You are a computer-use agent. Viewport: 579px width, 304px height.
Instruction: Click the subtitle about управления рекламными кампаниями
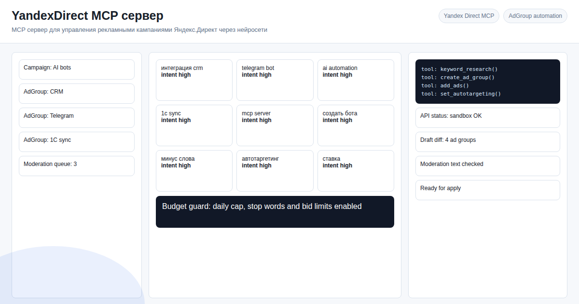click(139, 30)
